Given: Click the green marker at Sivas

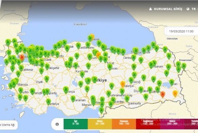Looking at the screenshot, I should [110, 67].
